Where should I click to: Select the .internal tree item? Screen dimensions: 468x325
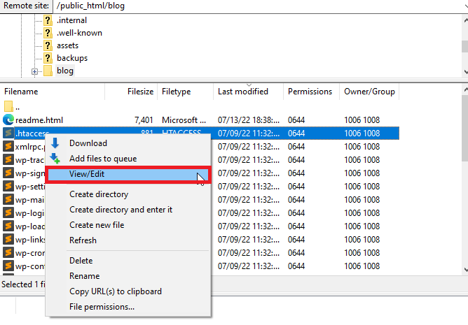(x=71, y=20)
